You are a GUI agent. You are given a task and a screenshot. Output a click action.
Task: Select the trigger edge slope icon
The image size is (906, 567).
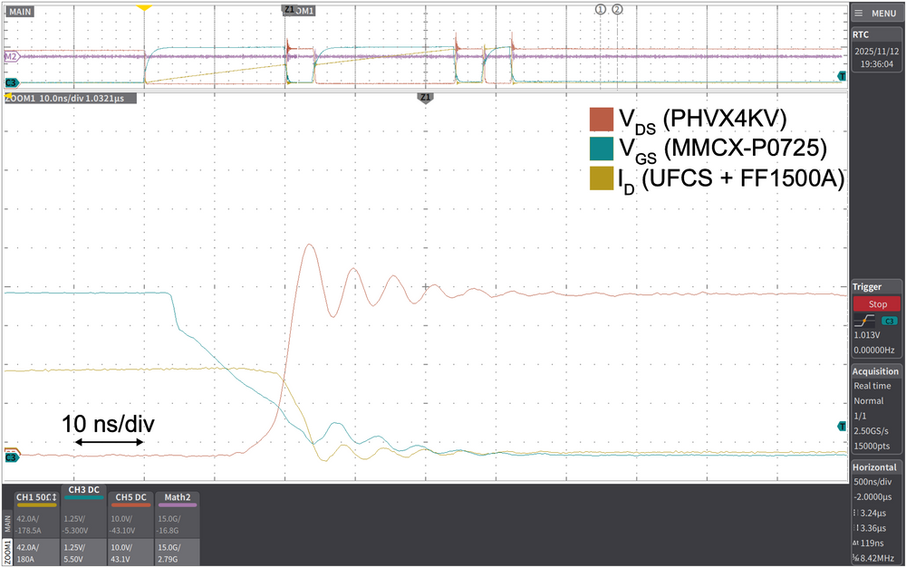(x=863, y=322)
